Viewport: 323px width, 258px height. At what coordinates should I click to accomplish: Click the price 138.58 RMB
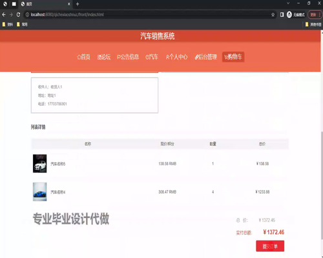click(x=167, y=164)
